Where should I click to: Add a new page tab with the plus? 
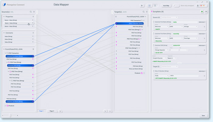pos(60,111)
